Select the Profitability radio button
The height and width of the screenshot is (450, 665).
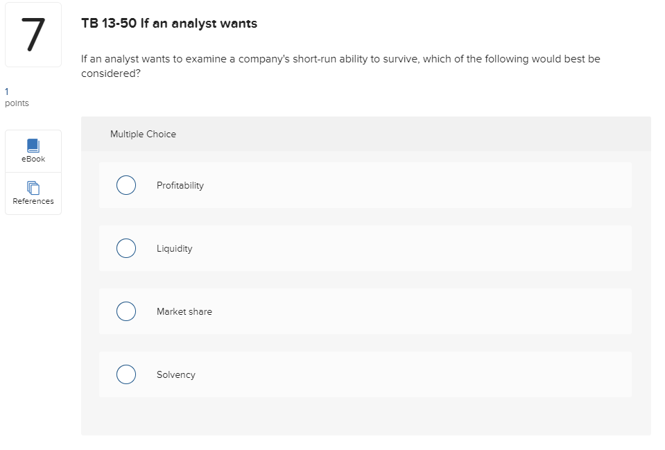point(126,185)
